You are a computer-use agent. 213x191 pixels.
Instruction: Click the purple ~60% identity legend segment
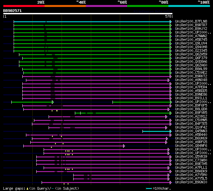(106, 6)
